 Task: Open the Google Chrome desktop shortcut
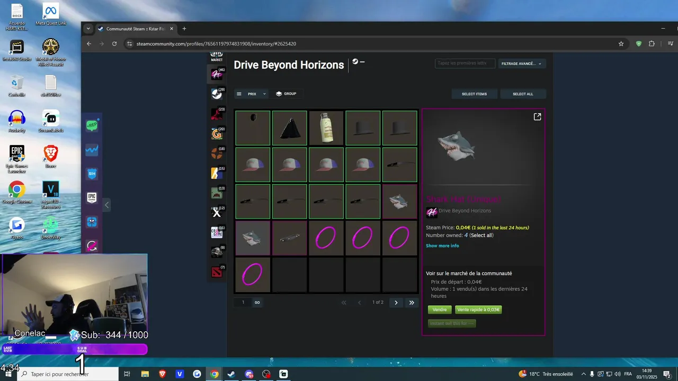[x=17, y=193]
